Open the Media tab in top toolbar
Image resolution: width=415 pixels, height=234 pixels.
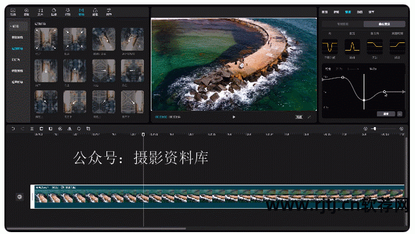(x=13, y=12)
